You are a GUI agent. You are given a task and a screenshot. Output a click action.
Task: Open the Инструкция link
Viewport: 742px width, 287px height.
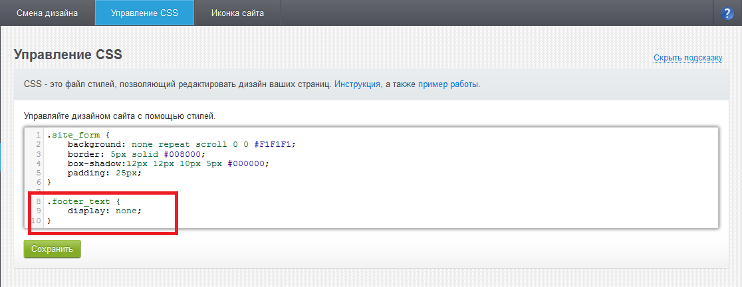(357, 84)
